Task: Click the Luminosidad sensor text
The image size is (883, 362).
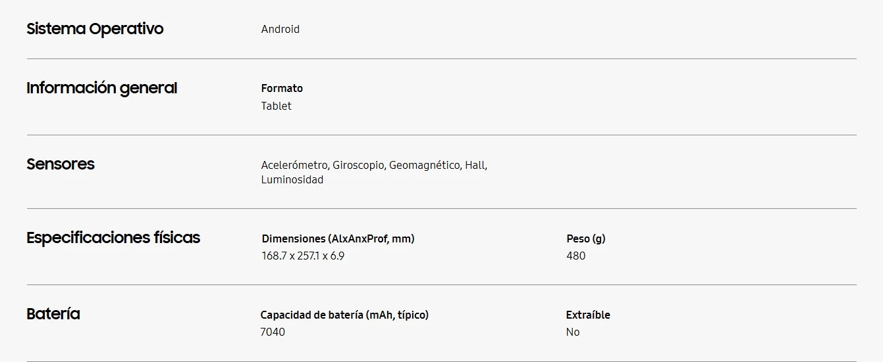Action: (x=292, y=179)
